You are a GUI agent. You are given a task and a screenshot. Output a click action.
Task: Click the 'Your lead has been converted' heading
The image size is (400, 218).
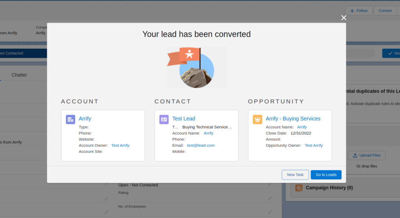click(x=196, y=34)
